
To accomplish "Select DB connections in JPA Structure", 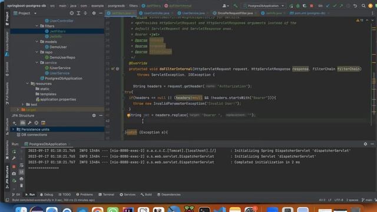I will point(34,135).
